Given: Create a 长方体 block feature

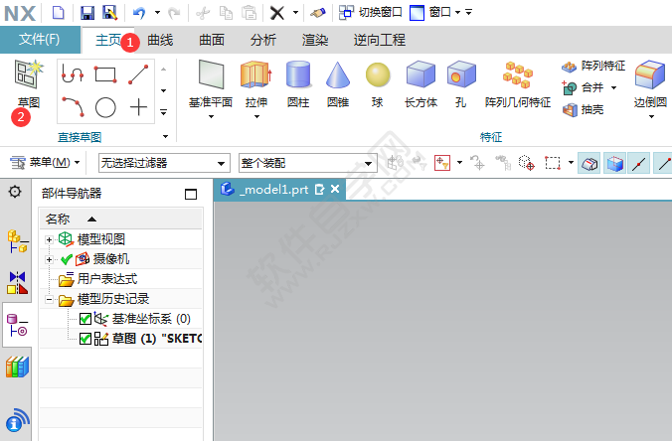Looking at the screenshot, I should click(420, 84).
